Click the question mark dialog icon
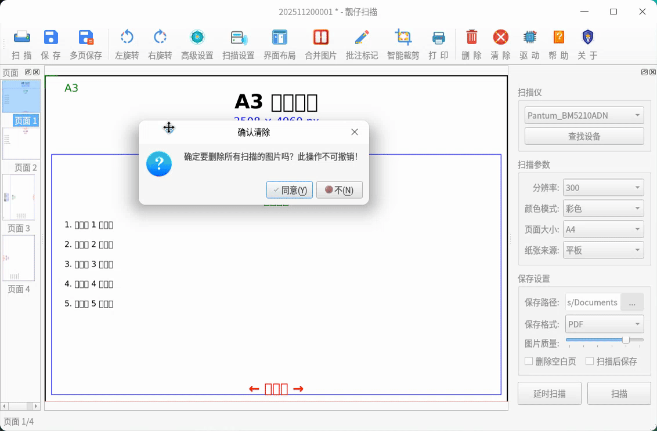Image resolution: width=657 pixels, height=431 pixels. click(159, 163)
